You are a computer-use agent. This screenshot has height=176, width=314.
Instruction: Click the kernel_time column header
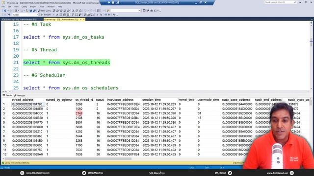186,100
